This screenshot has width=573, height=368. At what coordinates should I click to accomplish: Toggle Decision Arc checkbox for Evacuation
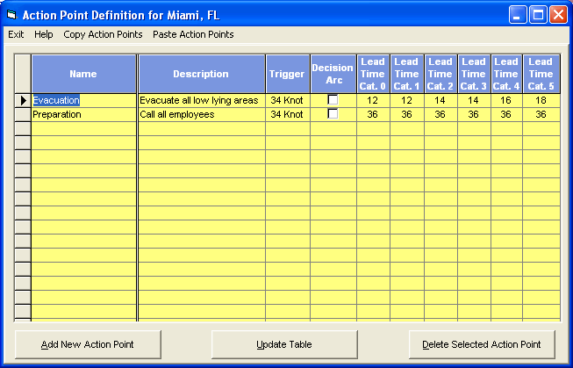pyautogui.click(x=333, y=100)
